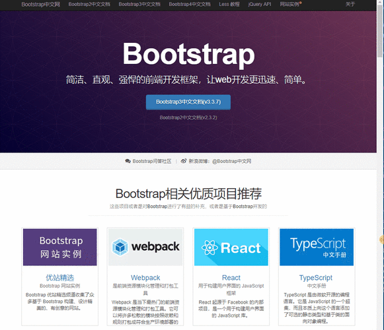Screen dimensions: 384x330
Task: Open the Bootstrap问答社区 link
Action: 152,161
